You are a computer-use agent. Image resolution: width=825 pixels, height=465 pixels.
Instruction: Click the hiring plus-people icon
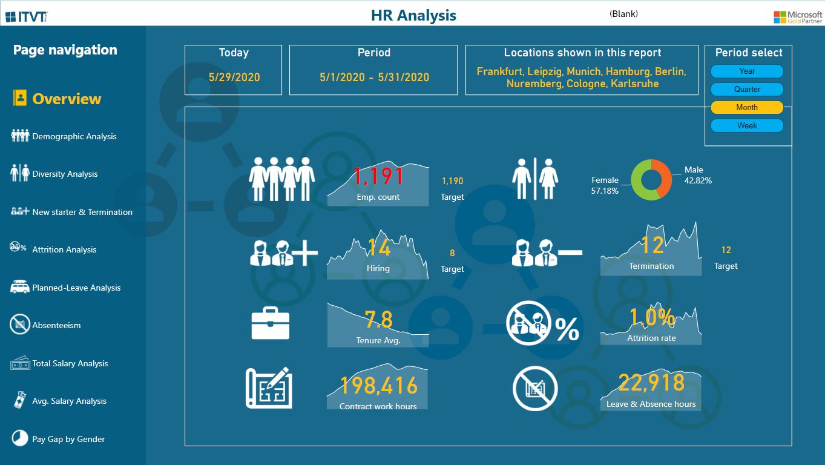[x=284, y=252]
